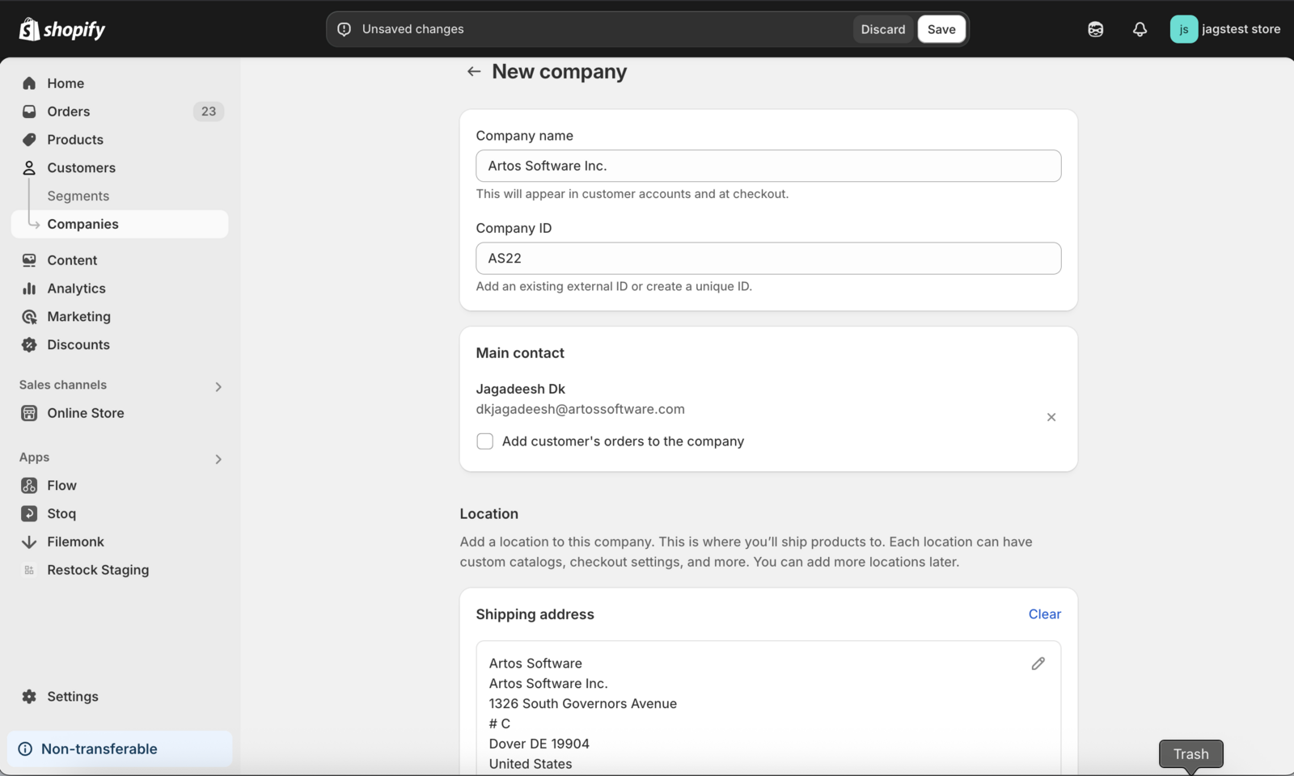This screenshot has width=1294, height=776.
Task: Open the notifications bell
Action: [x=1140, y=29]
